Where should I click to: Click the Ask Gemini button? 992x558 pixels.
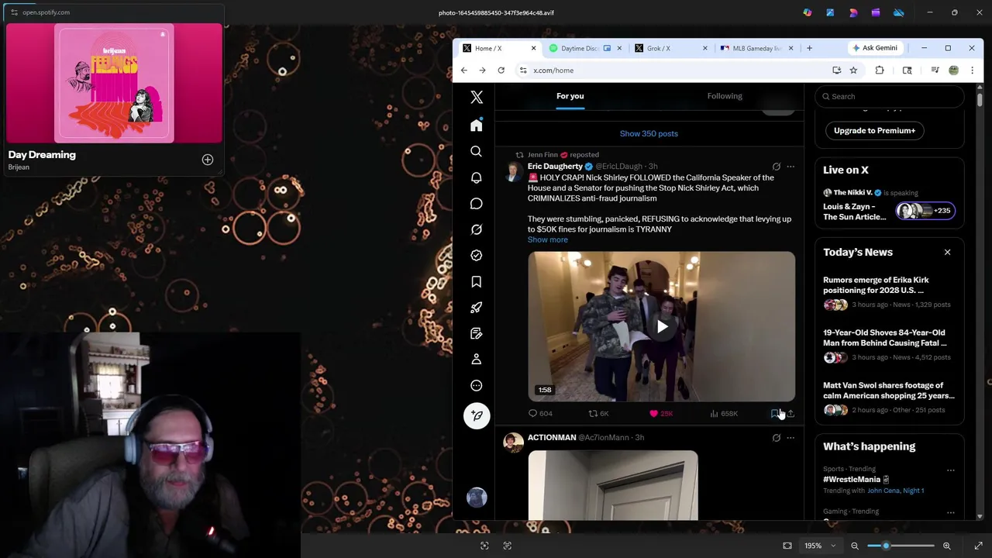875,48
